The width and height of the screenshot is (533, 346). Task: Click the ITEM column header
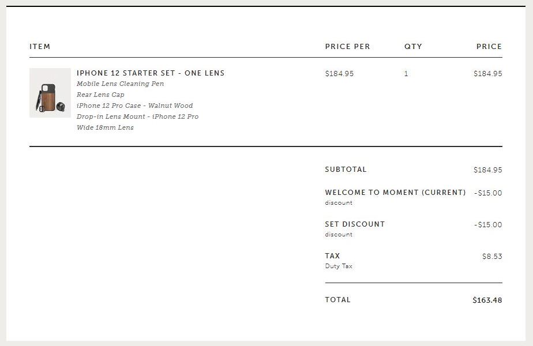click(40, 47)
